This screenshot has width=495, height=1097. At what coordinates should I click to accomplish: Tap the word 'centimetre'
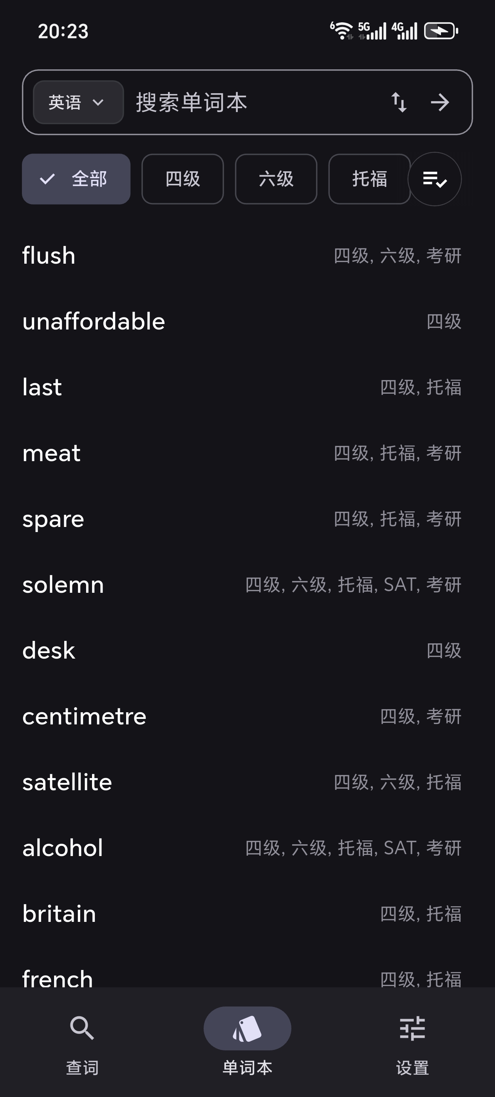pyautogui.click(x=84, y=716)
